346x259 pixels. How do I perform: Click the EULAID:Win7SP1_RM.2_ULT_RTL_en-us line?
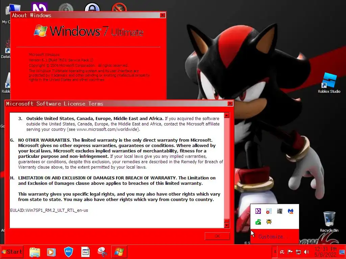pyautogui.click(x=49, y=210)
